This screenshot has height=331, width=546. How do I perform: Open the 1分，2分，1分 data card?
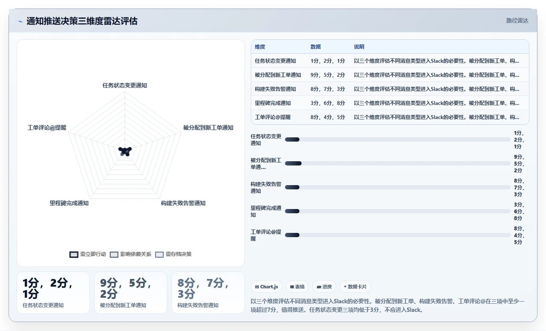point(53,293)
